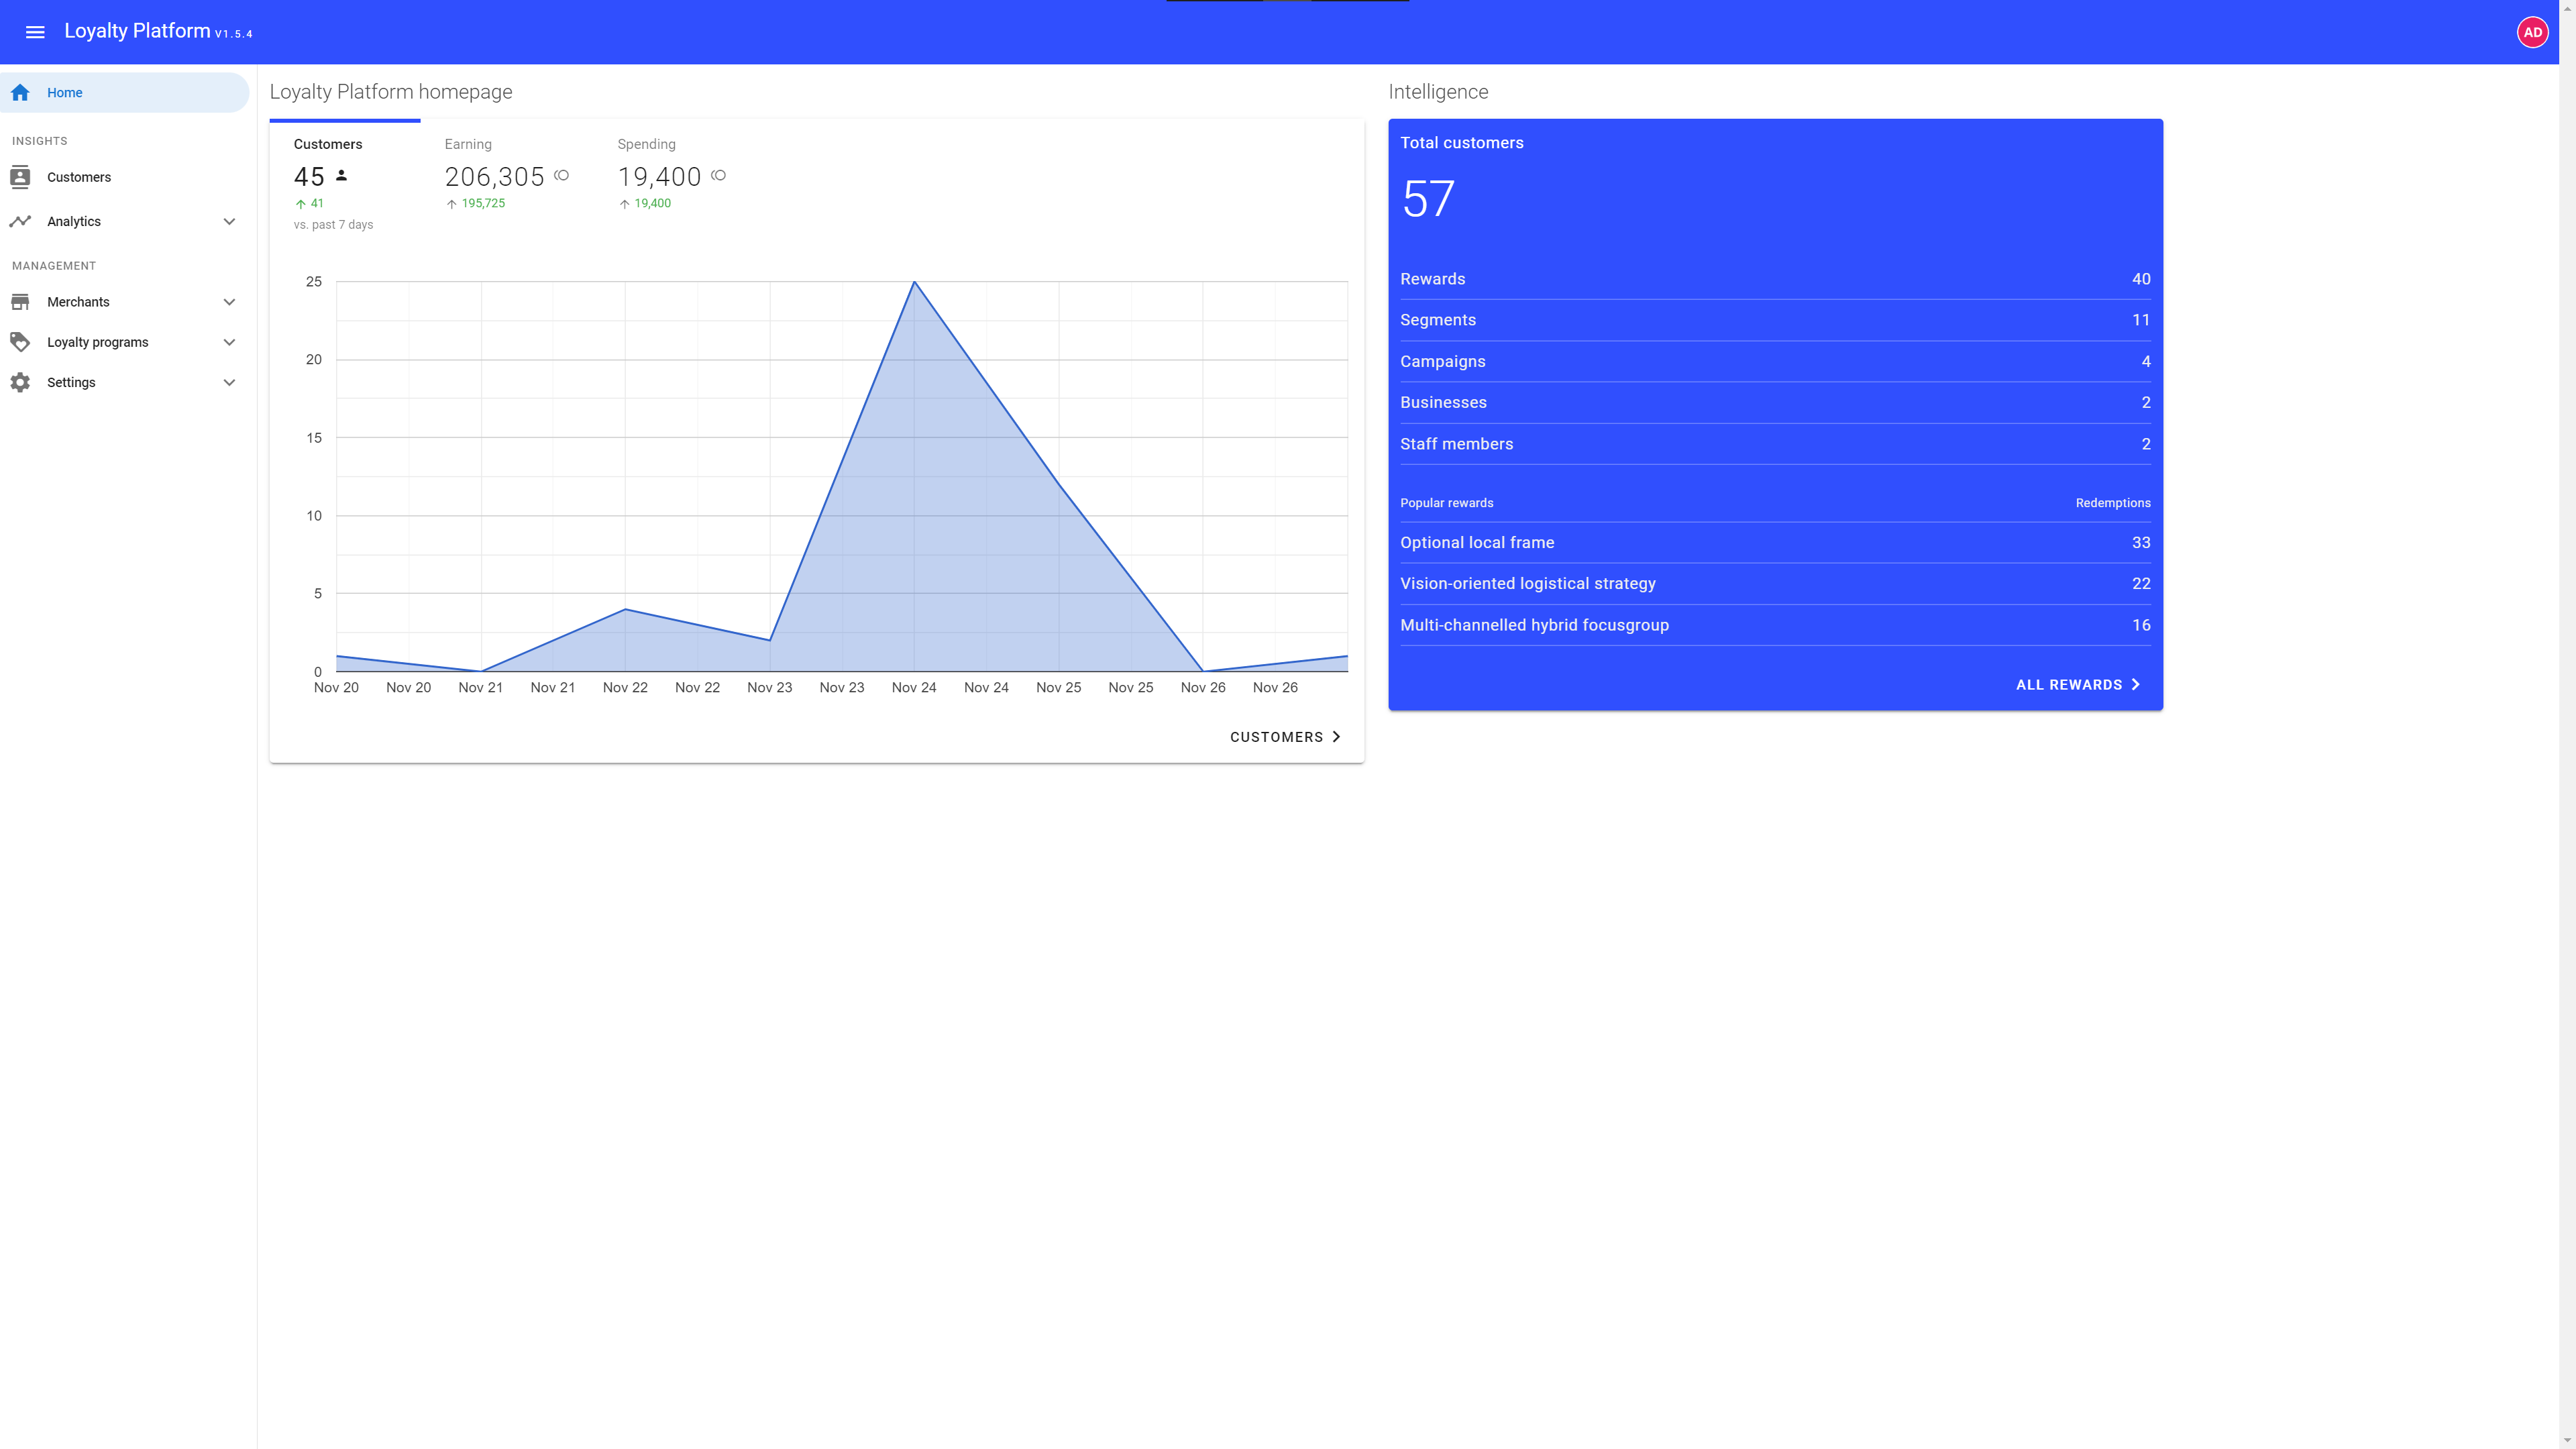The height and width of the screenshot is (1449, 2576).
Task: Expand the Loyalty programs chevron
Action: [229, 342]
